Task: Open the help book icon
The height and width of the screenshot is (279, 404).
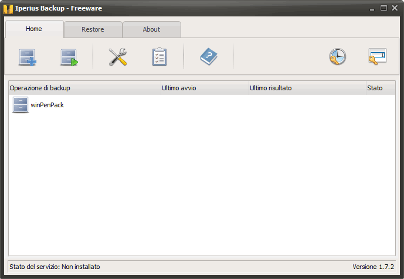Action: tap(209, 56)
